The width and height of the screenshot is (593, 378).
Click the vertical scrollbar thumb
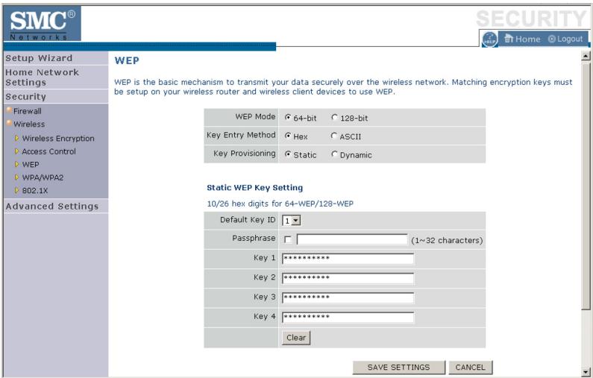coord(586,185)
